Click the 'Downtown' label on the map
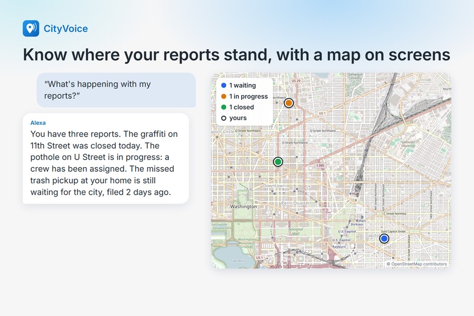474x316 pixels. coord(274,185)
